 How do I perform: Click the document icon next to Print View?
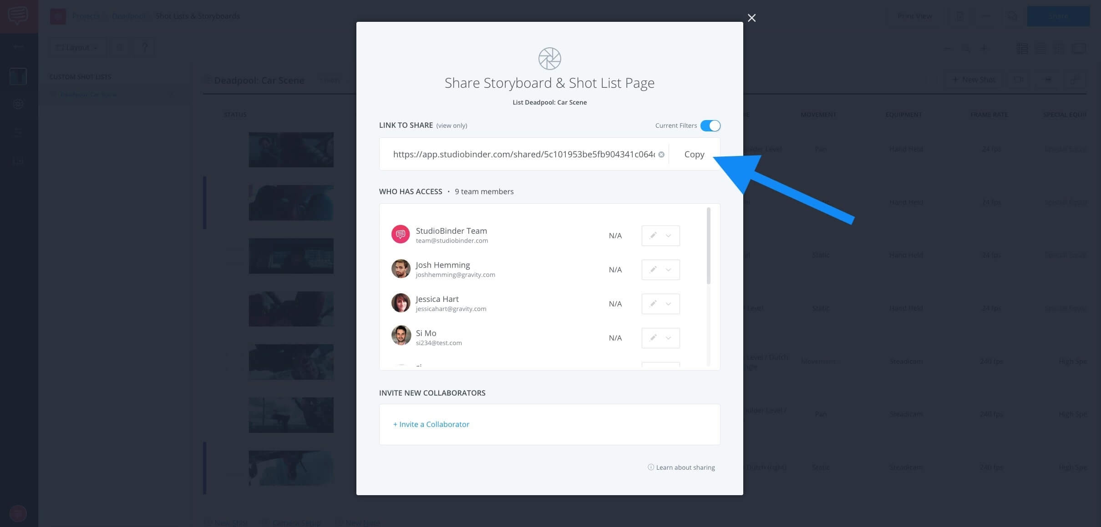point(959,16)
